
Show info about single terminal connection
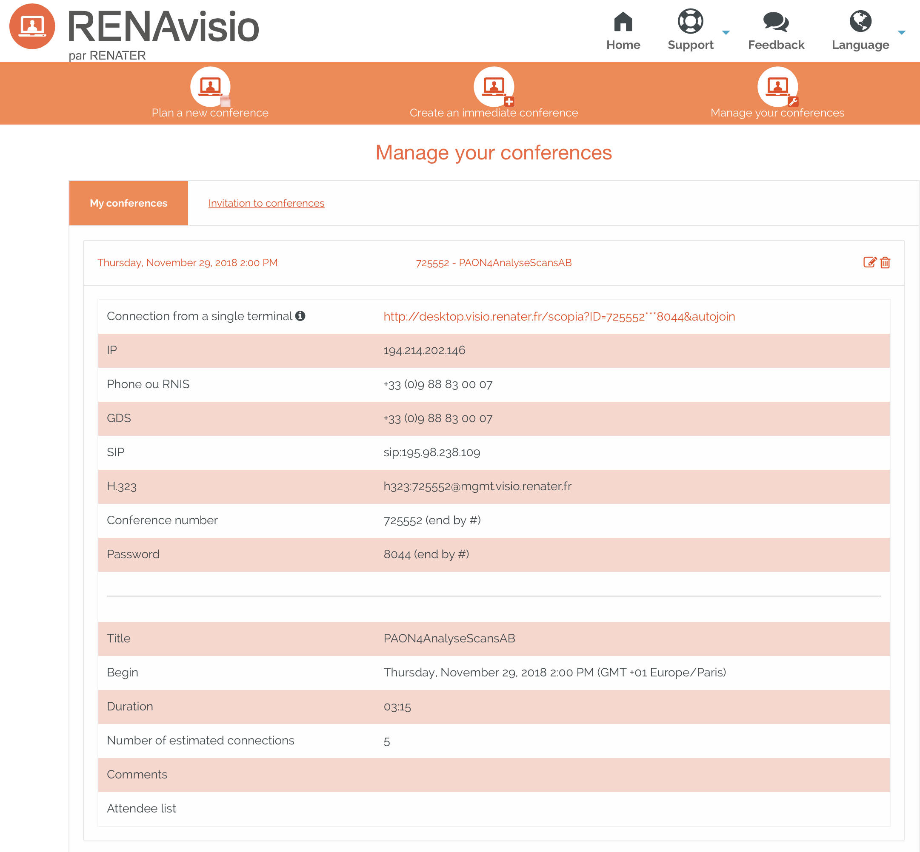point(300,316)
